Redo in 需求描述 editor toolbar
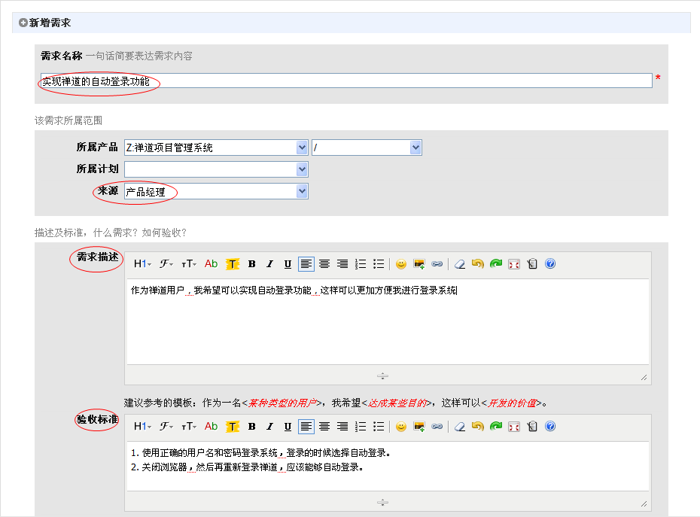700x517 pixels. coord(496,264)
